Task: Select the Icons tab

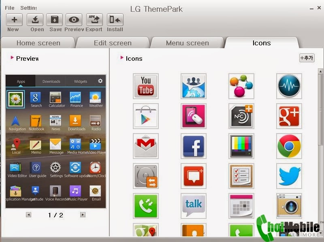Action: (262, 43)
